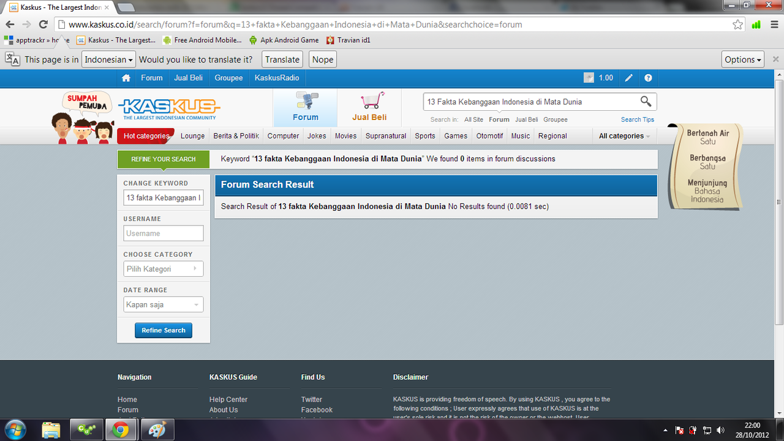Click the Translate button
Screen dimensions: 784x441
coord(282,59)
